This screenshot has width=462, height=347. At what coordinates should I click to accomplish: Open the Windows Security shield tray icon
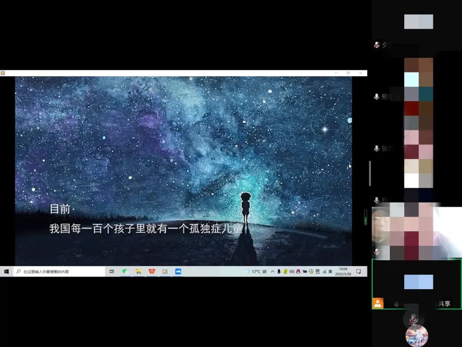tap(311, 272)
